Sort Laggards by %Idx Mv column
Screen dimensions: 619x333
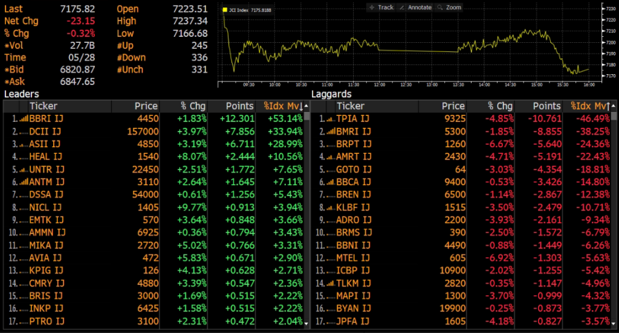(x=590, y=106)
